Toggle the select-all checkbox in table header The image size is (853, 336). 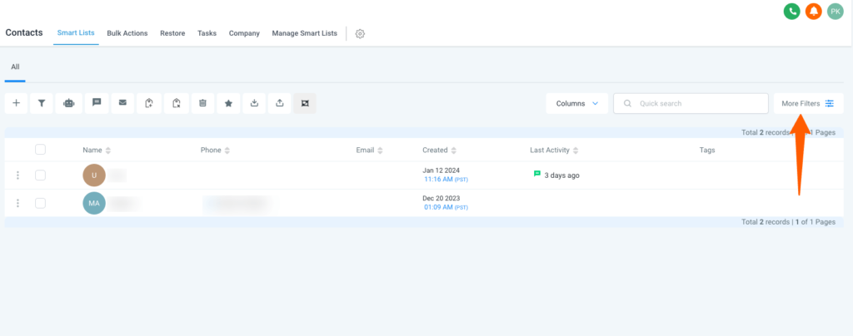coord(40,150)
